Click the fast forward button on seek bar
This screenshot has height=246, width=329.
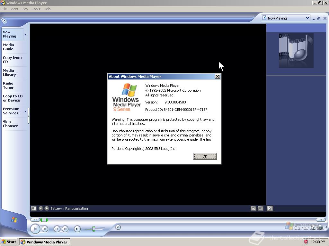click(x=321, y=220)
